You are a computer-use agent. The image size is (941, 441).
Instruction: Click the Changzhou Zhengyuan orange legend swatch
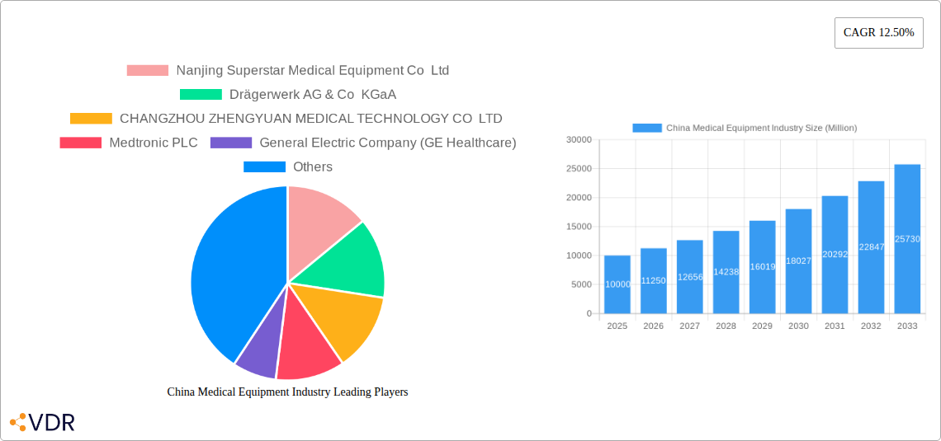pyautogui.click(x=92, y=119)
